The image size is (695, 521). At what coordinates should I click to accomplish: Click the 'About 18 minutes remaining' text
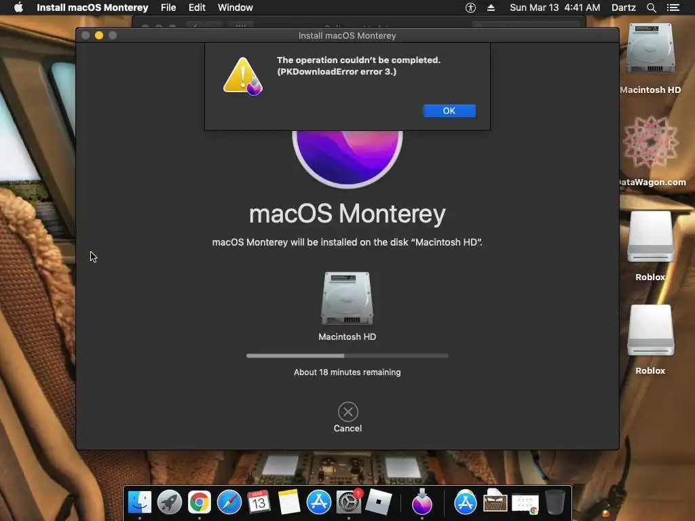[x=347, y=372]
